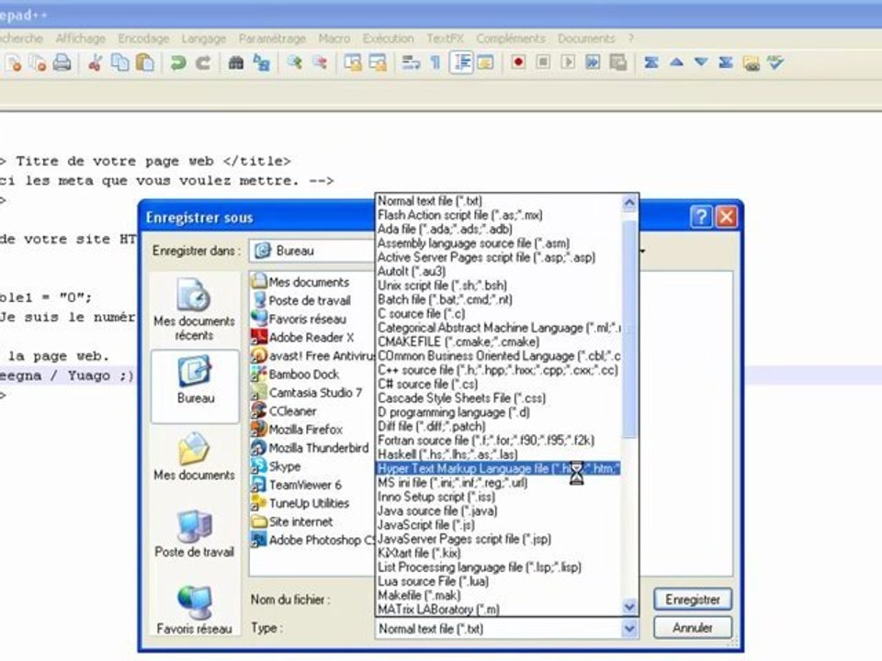Open Find with the binoculars icon
This screenshot has height=661, width=882.
click(236, 62)
